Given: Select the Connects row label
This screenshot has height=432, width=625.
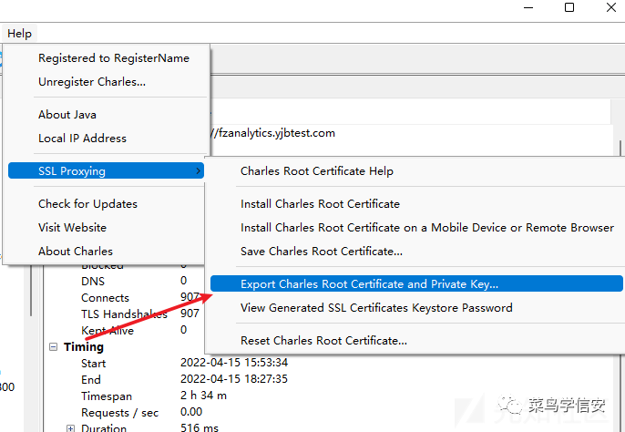Looking at the screenshot, I should [106, 298].
